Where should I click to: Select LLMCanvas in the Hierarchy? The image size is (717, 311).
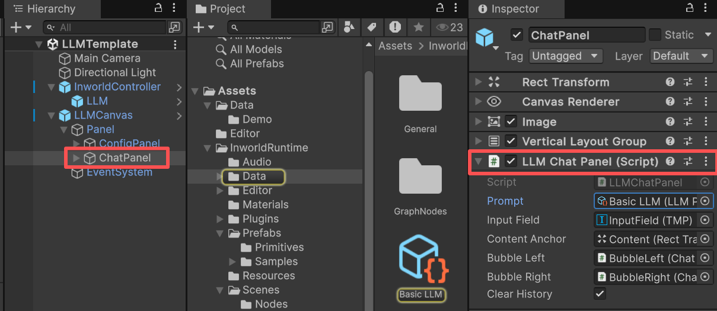click(x=103, y=116)
